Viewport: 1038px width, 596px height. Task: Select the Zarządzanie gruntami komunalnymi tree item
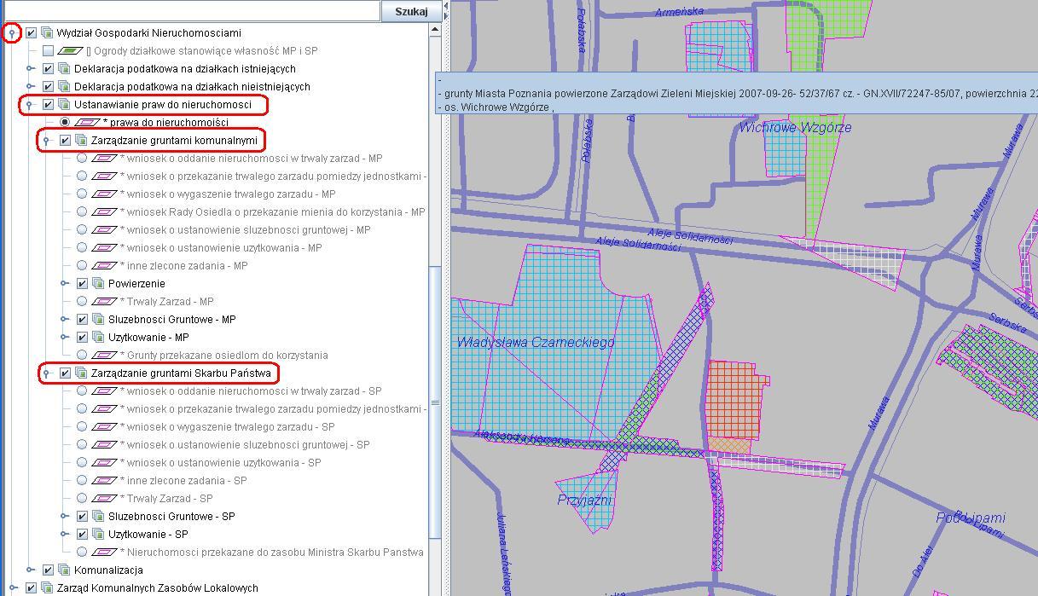173,141
